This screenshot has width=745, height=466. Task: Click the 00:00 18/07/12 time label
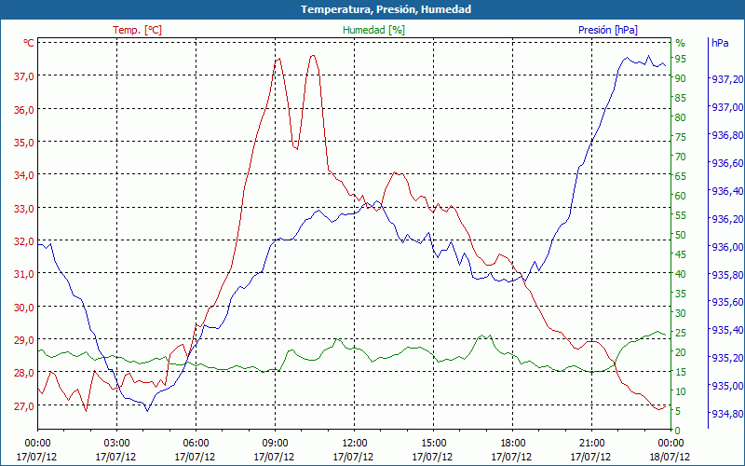coord(670,450)
